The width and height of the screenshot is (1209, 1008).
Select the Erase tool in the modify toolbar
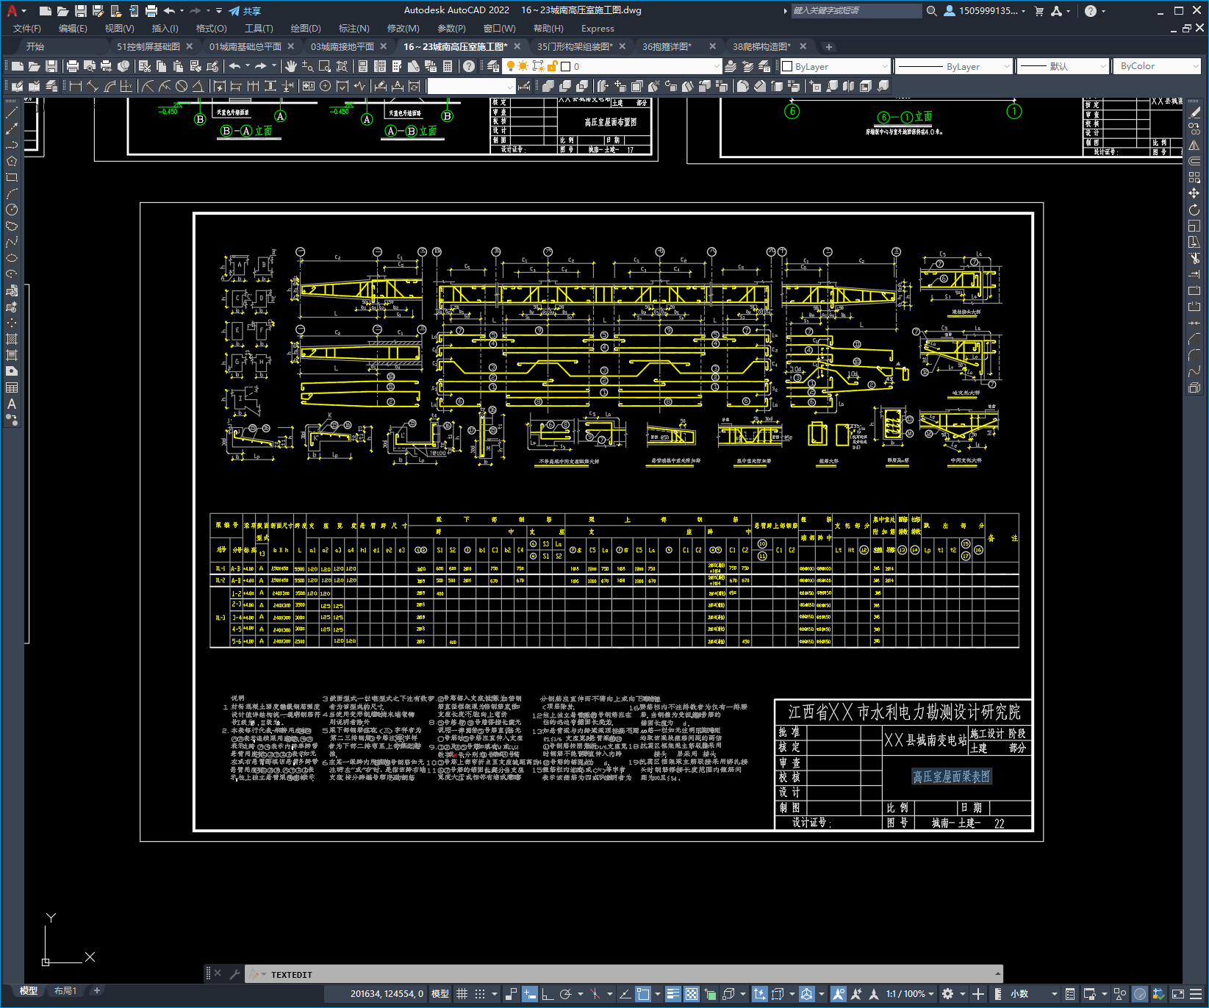pos(1194,112)
